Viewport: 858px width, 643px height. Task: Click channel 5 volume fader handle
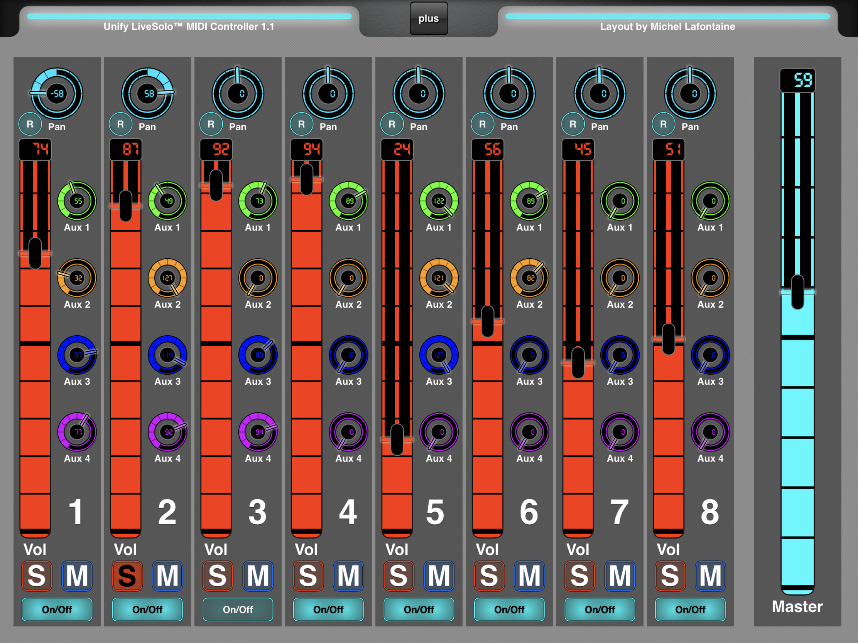pos(397,439)
